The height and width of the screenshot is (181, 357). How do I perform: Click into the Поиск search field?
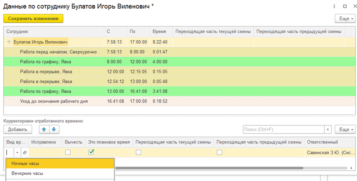point(283,129)
